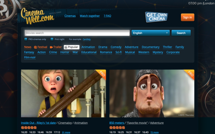Select the Animation genre tab
215x134 pixels.
(x=88, y=47)
